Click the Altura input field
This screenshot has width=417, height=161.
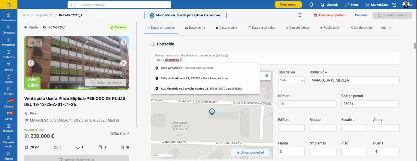pyautogui.click(x=386, y=128)
